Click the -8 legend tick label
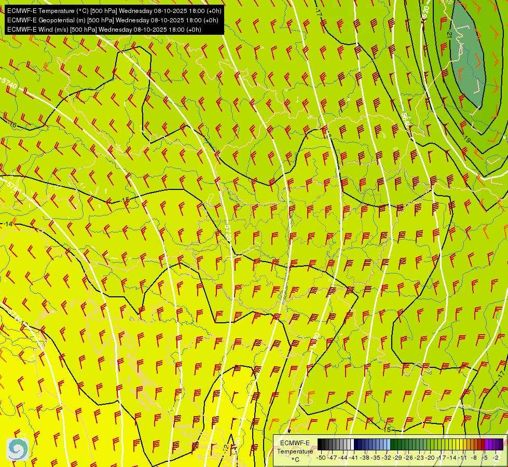 [x=474, y=458]
